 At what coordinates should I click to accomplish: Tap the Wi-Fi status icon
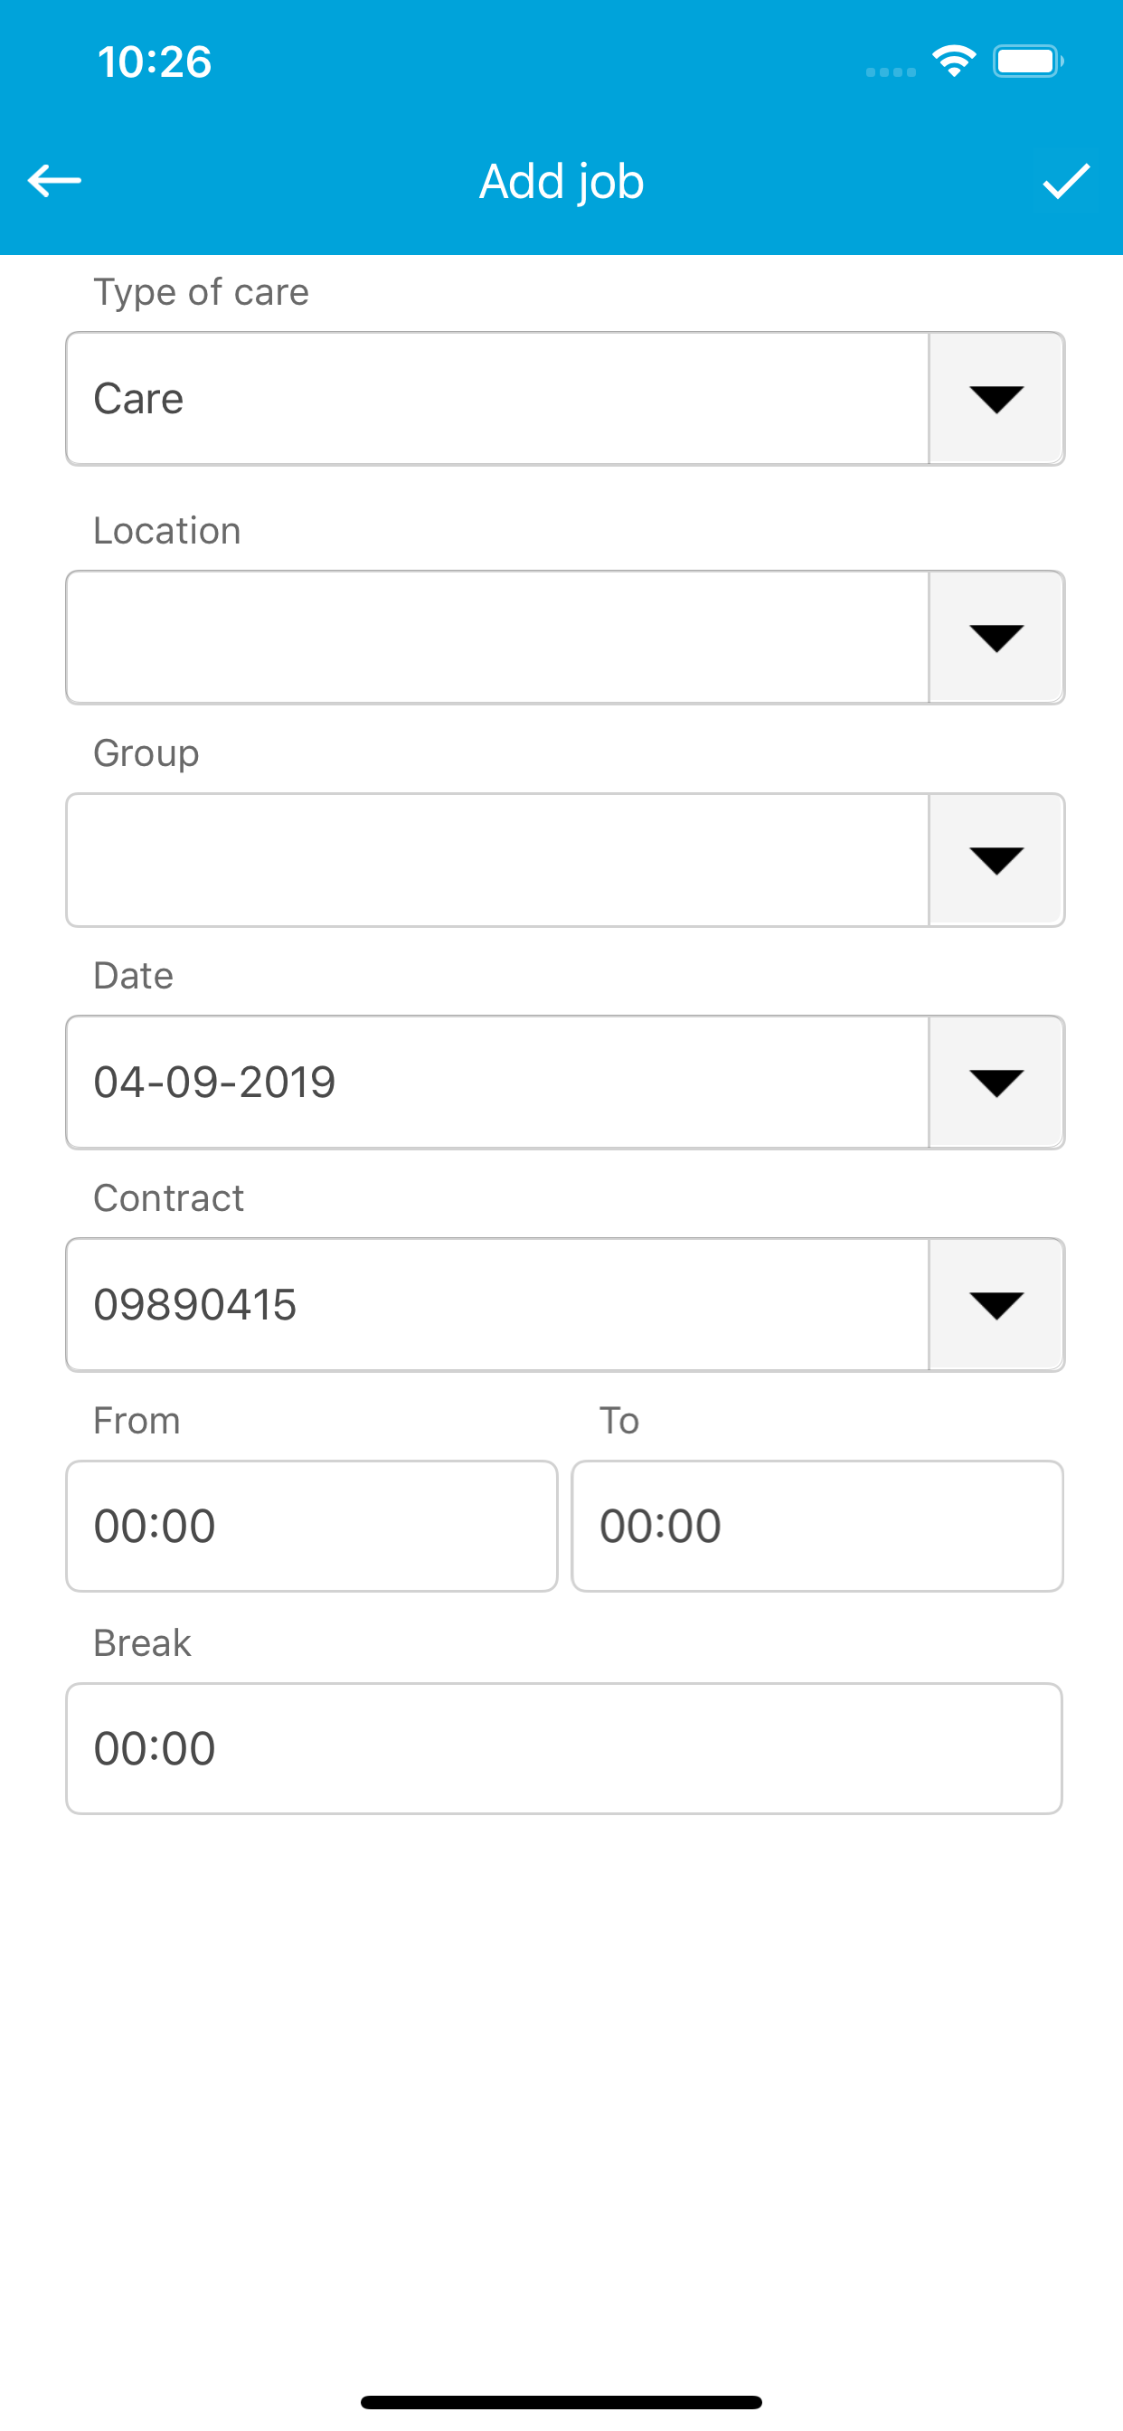click(x=954, y=61)
